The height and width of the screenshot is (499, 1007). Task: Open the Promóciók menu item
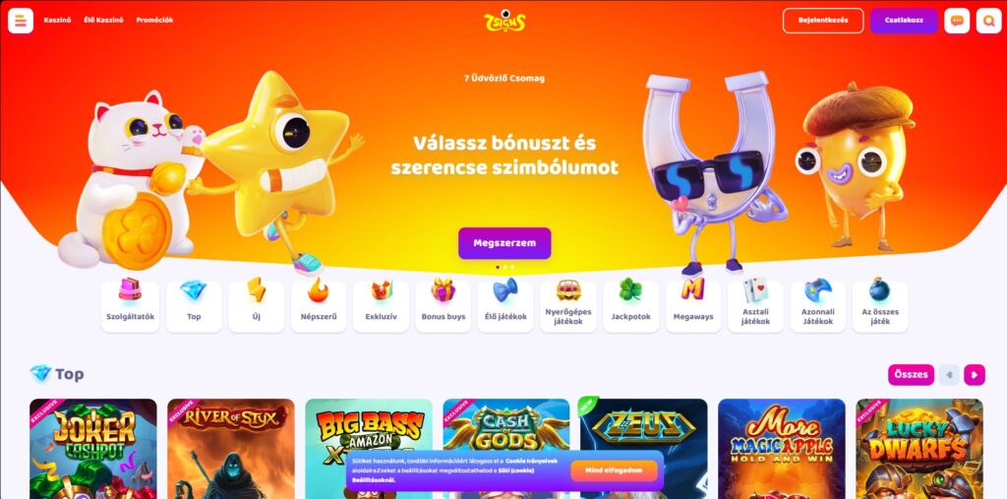154,20
